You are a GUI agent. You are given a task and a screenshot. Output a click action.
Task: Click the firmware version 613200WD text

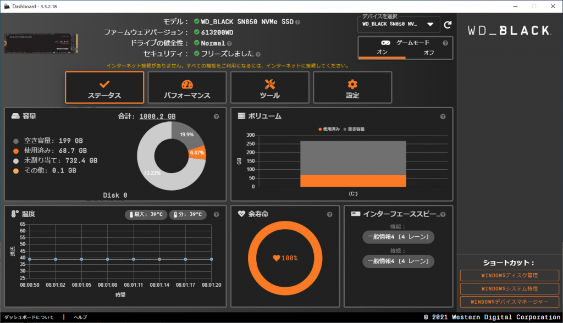point(217,32)
